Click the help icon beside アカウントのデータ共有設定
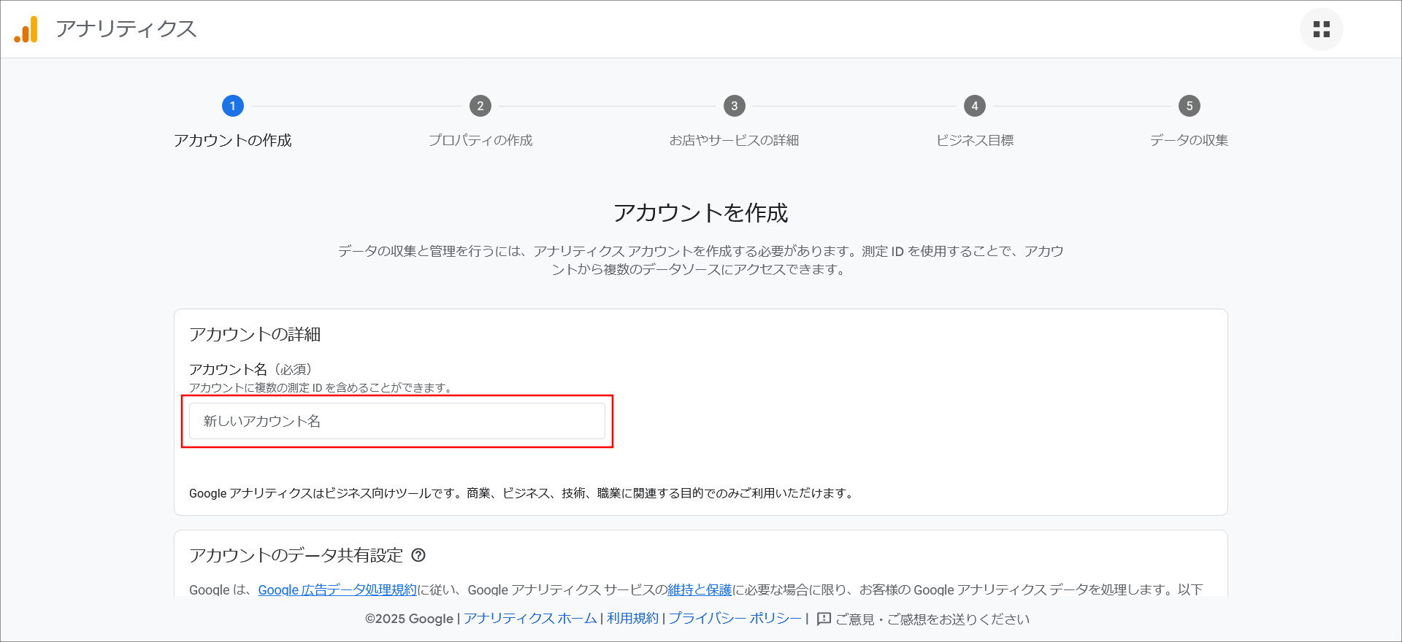1402x642 pixels. tap(418, 555)
